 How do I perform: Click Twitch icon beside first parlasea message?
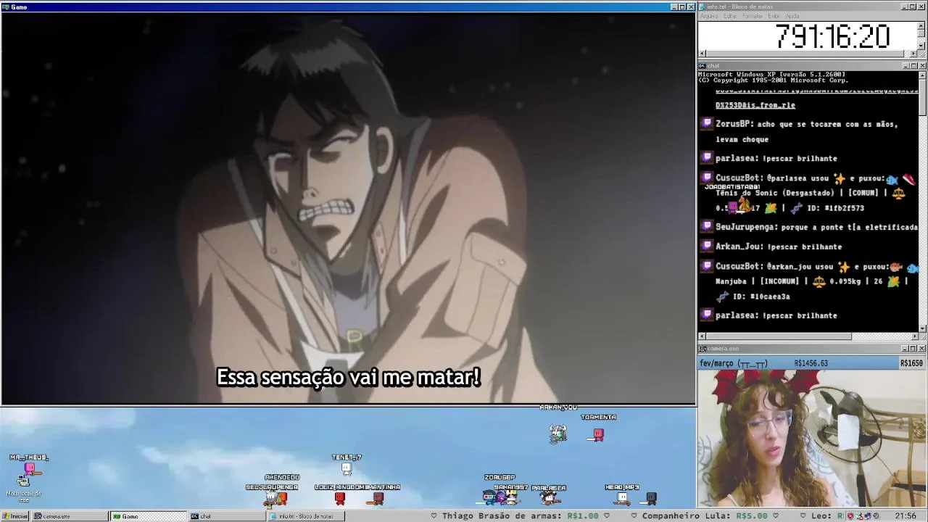(x=707, y=157)
